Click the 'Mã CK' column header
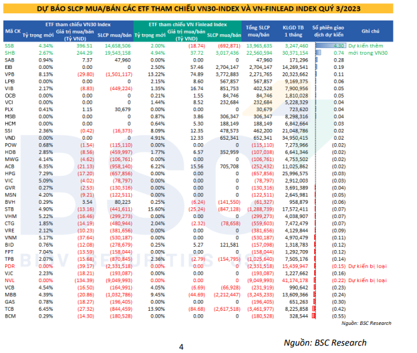Screen dimensions: 417x353 [13, 31]
